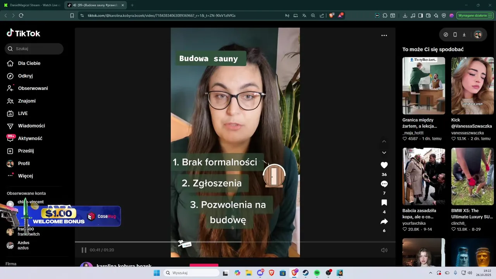
Task: Open BMW X5 video thumbnail
Action: (472, 176)
